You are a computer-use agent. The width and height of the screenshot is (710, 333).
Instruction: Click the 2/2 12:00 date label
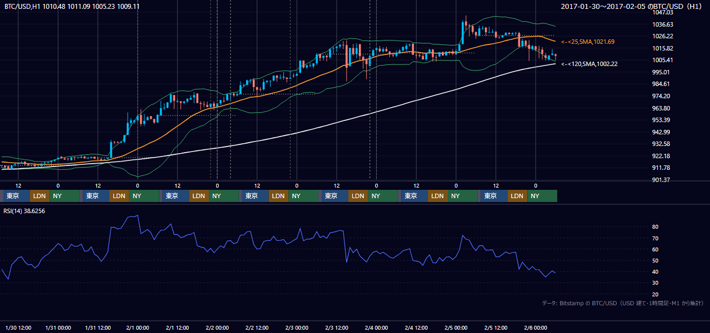pos(257,328)
